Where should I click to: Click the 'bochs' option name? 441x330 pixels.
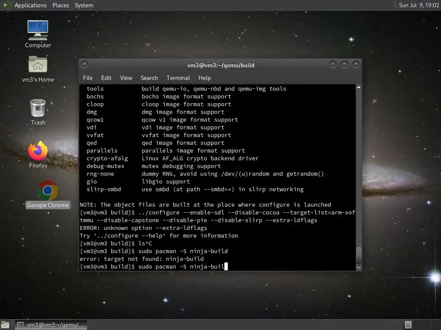[x=95, y=97]
